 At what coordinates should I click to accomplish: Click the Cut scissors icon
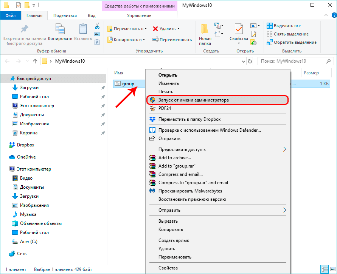[x=97, y=26]
